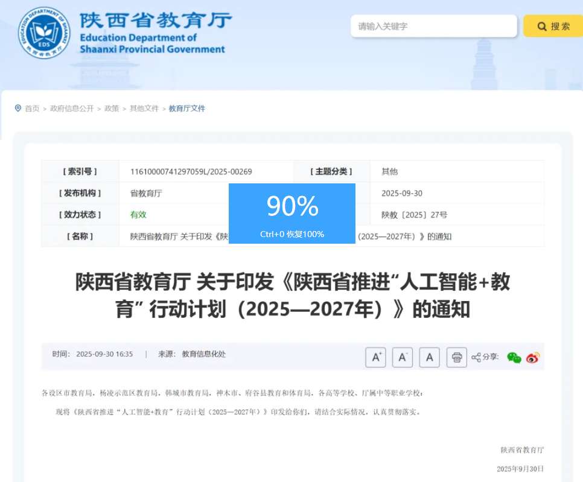The height and width of the screenshot is (482, 583).
Task: Click the location pin in breadcrumb
Action: 18,108
